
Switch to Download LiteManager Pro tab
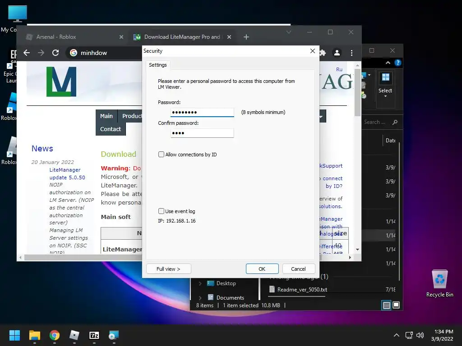(x=182, y=37)
